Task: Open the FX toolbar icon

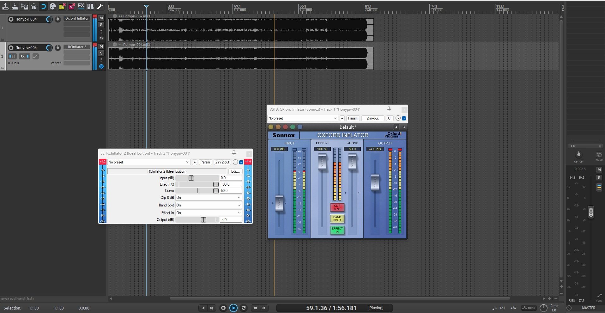Action: pyautogui.click(x=81, y=6)
